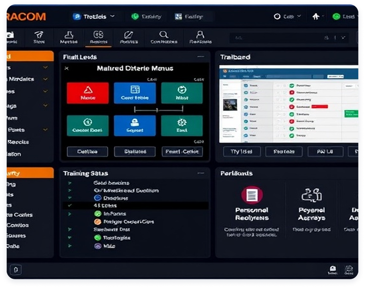
Task: Expand the Mandates sidebar section
Action: tap(45, 79)
